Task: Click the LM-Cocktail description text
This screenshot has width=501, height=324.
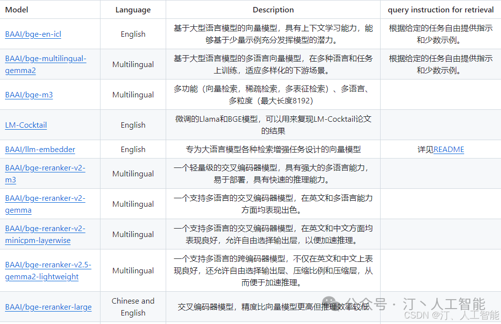Action: [x=273, y=125]
